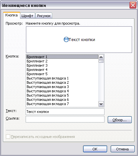Viewport: 138px width, 156px height.
Task: Click the list scrollbar down arrow
Action: [101, 104]
